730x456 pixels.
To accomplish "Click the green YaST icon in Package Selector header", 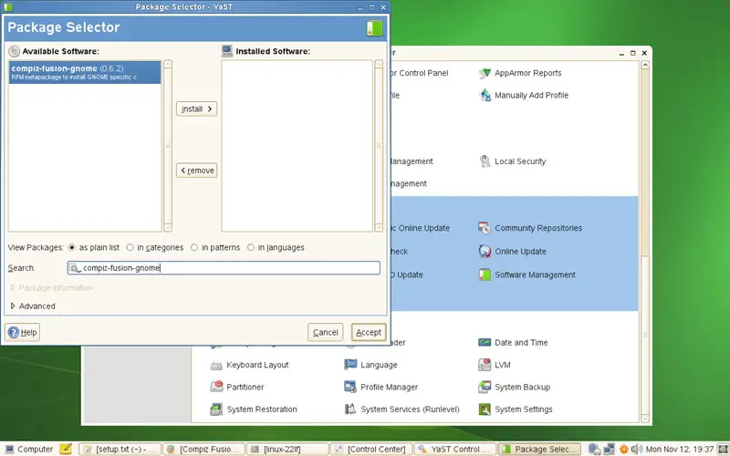I will [x=374, y=28].
